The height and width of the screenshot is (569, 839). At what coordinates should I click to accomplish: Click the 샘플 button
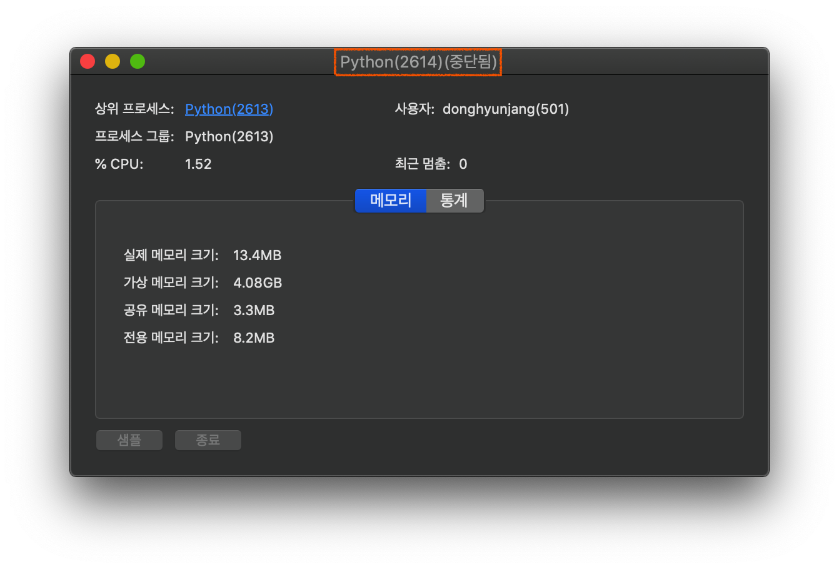click(129, 440)
